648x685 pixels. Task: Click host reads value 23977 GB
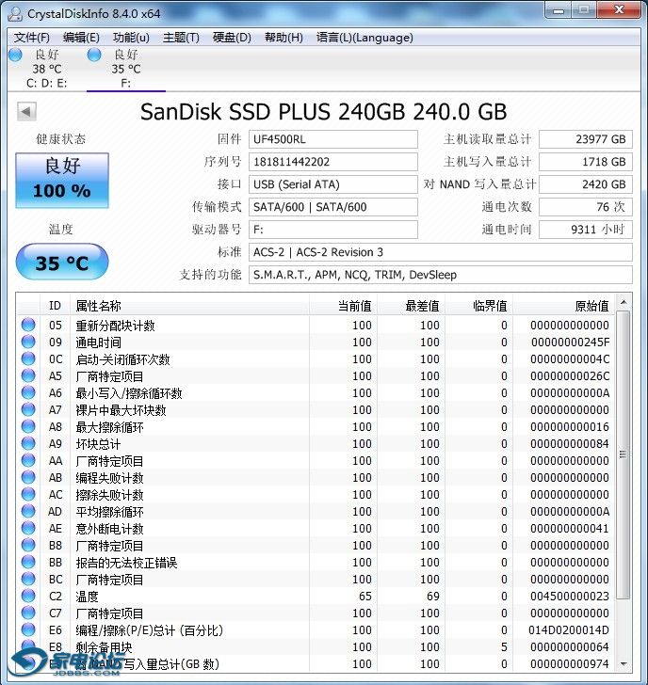[586, 139]
